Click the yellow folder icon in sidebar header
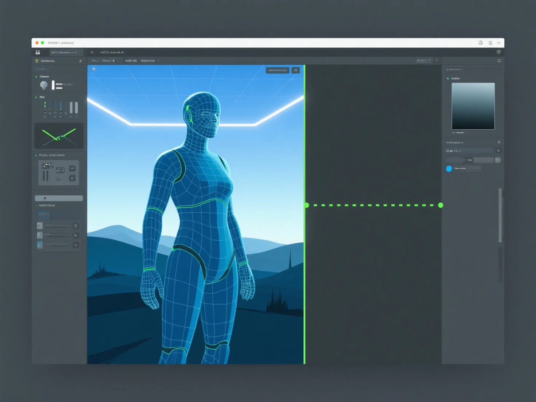 (x=37, y=60)
